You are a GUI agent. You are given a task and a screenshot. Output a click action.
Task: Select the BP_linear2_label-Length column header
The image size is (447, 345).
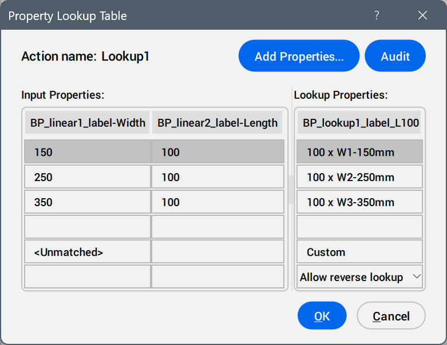[217, 122]
